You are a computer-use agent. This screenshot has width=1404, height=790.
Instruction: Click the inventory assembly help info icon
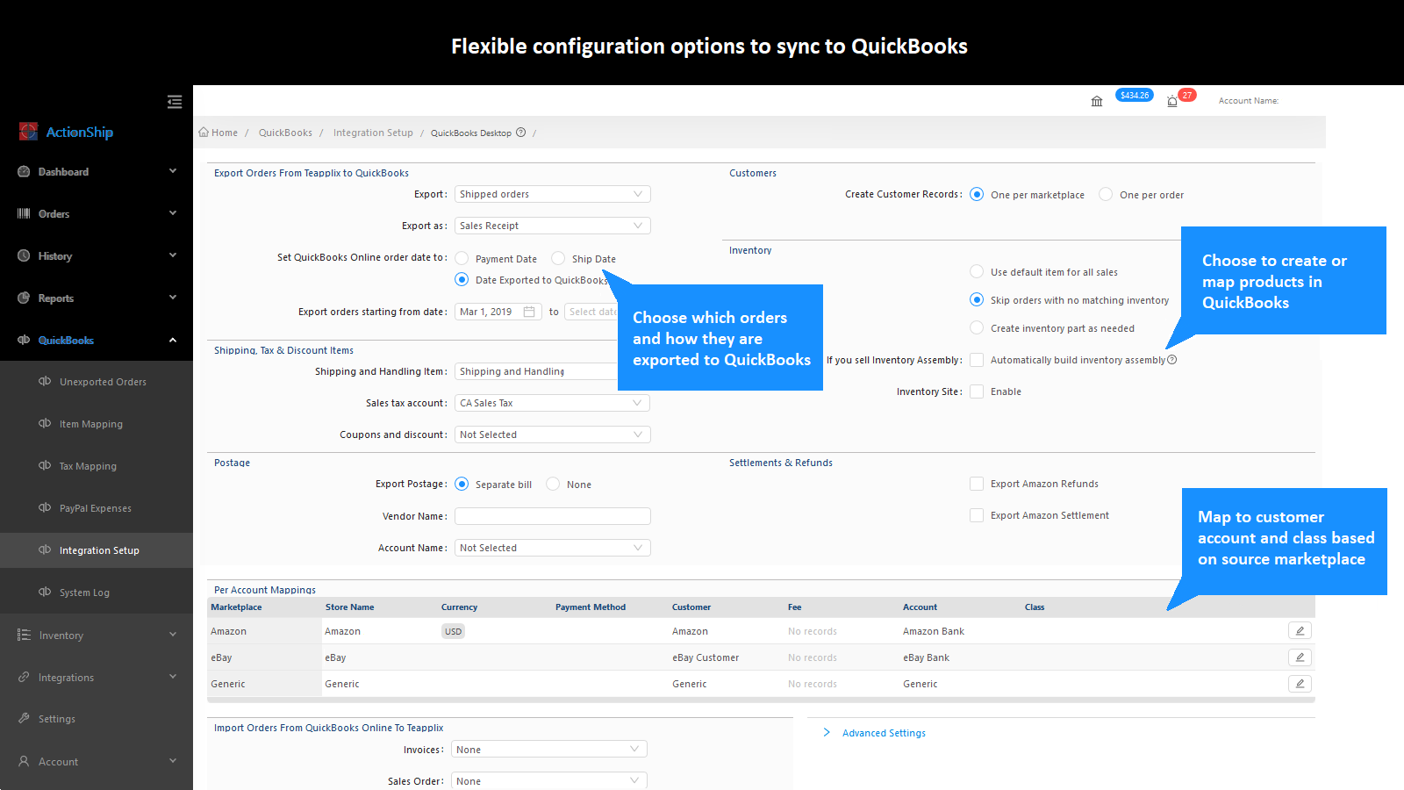click(x=1172, y=360)
